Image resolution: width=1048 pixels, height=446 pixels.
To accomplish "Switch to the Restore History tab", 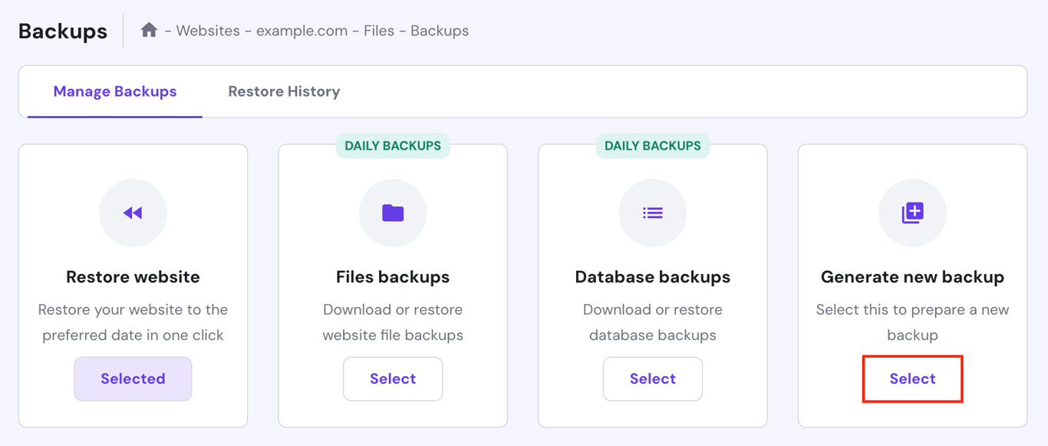I will click(283, 91).
